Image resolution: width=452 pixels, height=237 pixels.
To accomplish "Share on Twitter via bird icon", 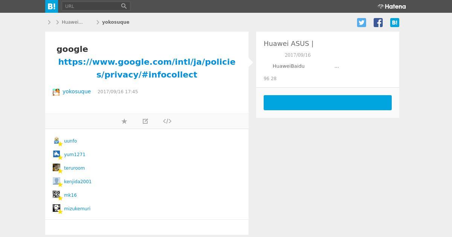I will (x=362, y=23).
